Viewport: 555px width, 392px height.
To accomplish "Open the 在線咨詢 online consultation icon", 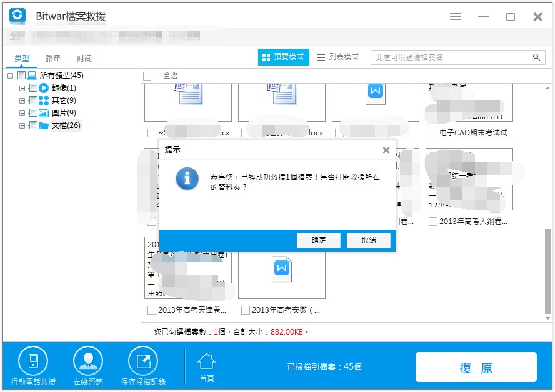I will pyautogui.click(x=88, y=361).
